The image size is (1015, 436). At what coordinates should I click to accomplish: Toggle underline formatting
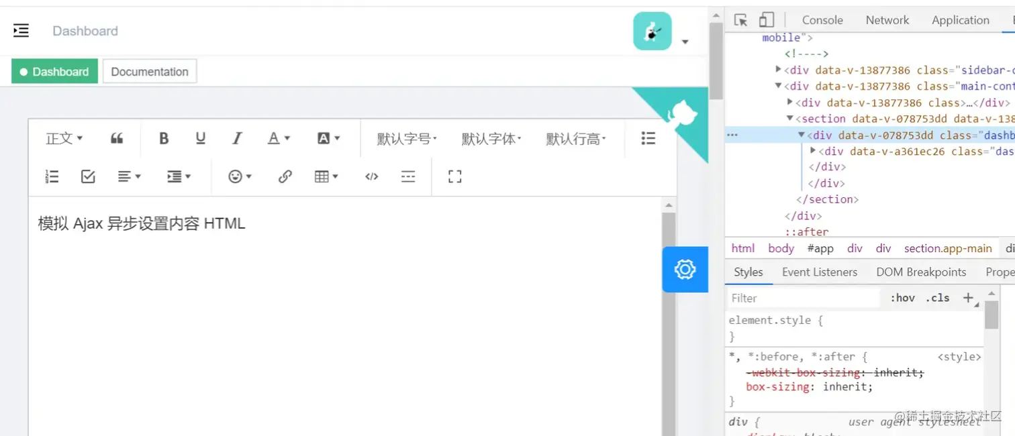click(200, 138)
